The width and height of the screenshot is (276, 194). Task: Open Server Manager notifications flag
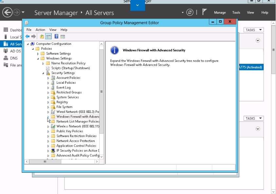click(204, 12)
